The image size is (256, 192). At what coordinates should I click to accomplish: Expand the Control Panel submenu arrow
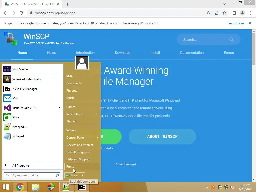(97, 138)
